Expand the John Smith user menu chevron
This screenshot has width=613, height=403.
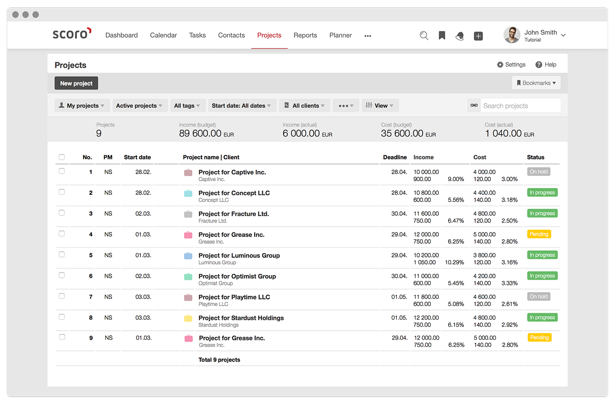[x=563, y=35]
